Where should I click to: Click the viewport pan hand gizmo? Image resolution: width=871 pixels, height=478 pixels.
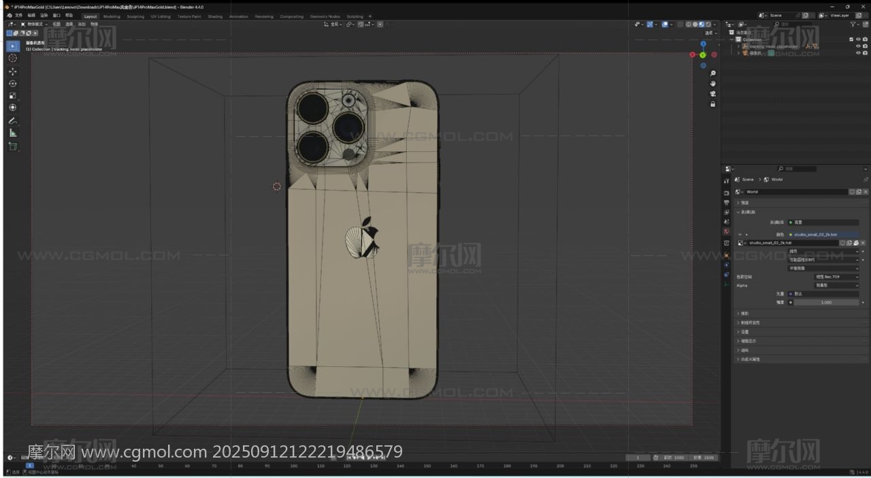pyautogui.click(x=712, y=84)
